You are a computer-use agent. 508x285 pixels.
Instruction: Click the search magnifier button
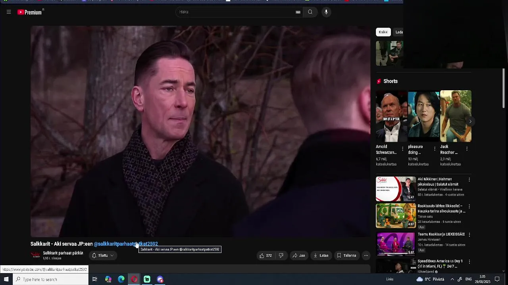310,12
